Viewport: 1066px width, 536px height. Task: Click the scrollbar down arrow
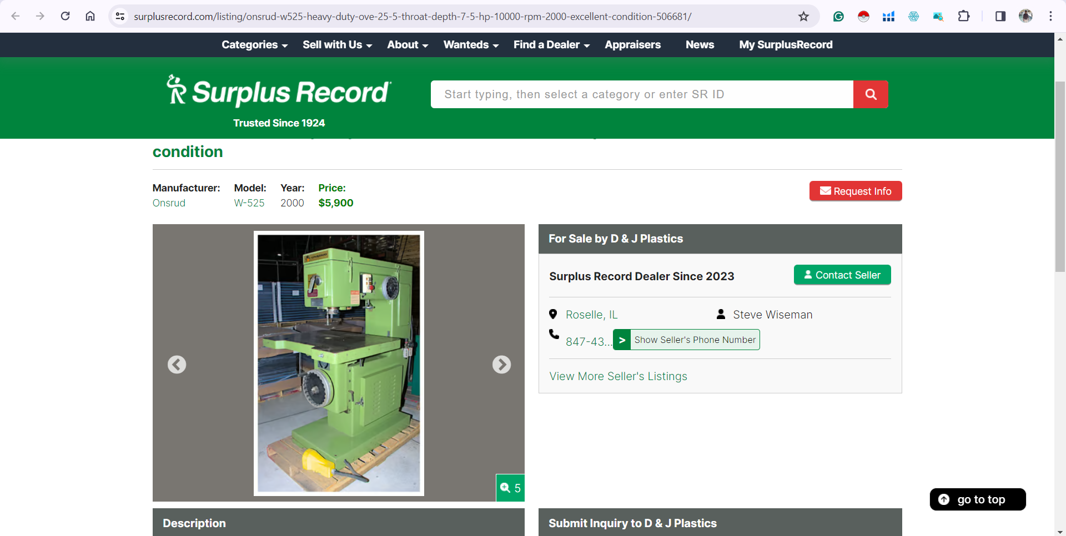(x=1060, y=531)
